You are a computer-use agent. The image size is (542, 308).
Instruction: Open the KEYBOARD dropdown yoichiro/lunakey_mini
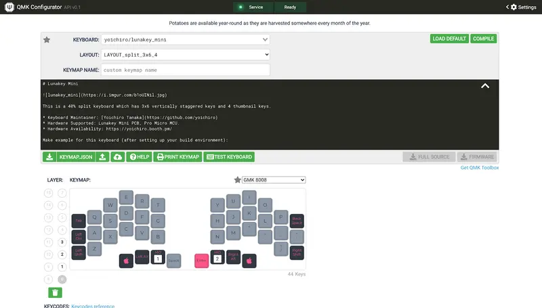coord(185,40)
